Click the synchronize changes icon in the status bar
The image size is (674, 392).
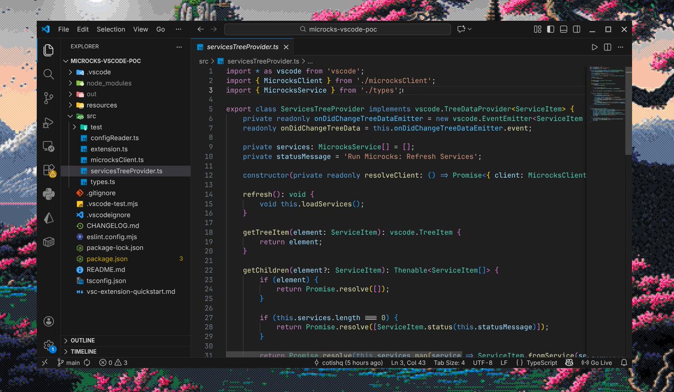click(88, 363)
